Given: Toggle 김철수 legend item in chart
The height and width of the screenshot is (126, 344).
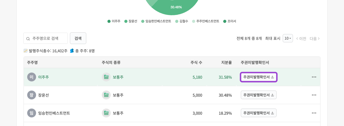Looking at the screenshot, I should tap(181, 21).
